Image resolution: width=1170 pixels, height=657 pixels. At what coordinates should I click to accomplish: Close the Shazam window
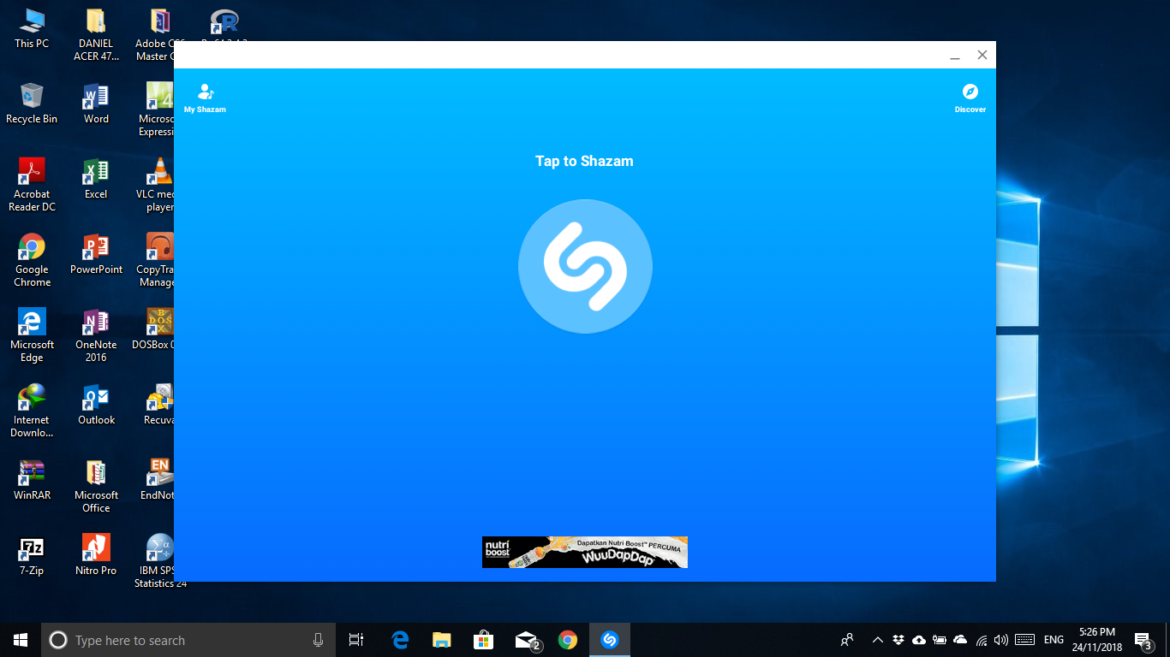982,56
